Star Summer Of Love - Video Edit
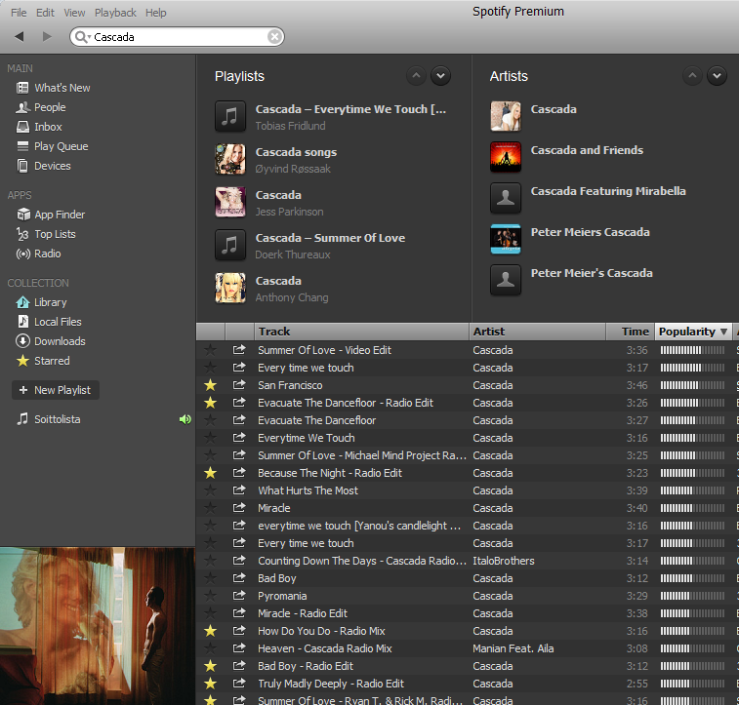 (210, 350)
